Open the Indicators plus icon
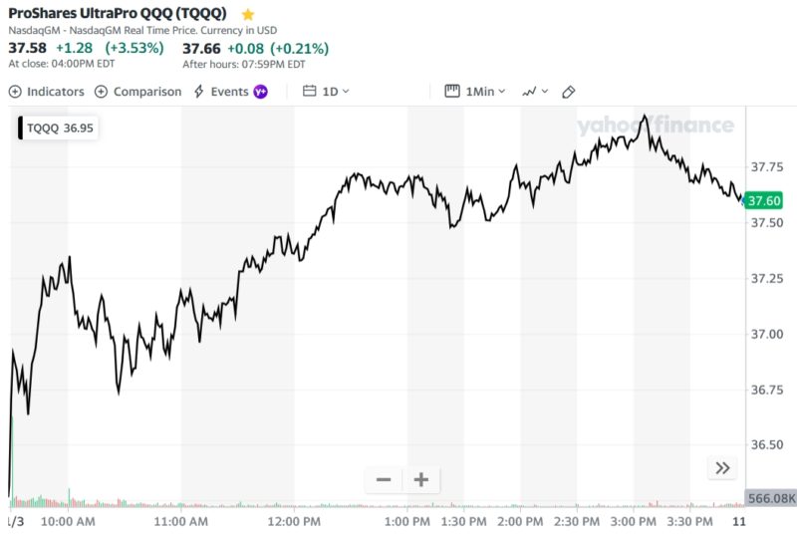797x534 pixels. (15, 92)
